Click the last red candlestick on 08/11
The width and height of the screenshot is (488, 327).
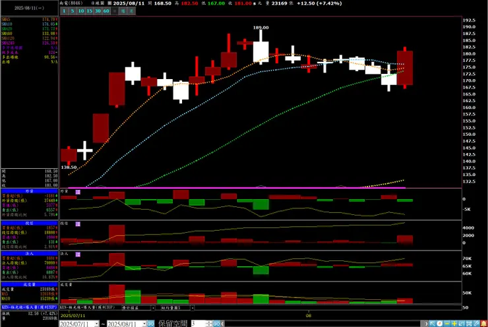point(405,68)
